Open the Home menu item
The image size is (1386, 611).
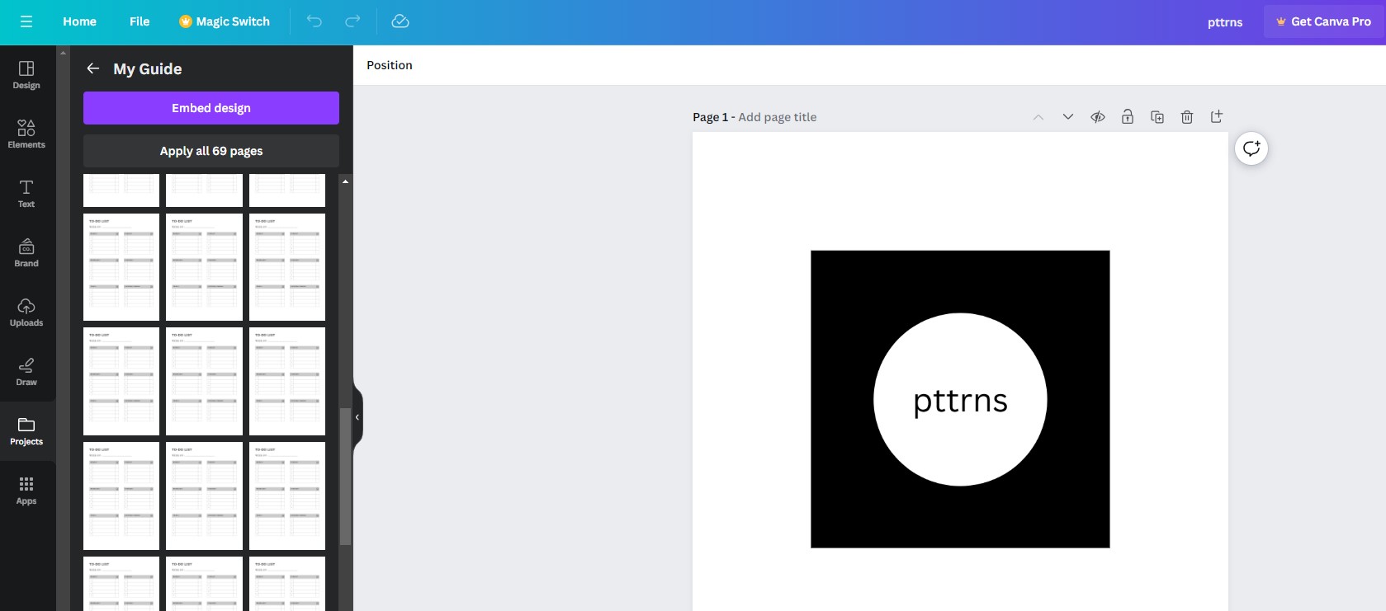coord(79,21)
